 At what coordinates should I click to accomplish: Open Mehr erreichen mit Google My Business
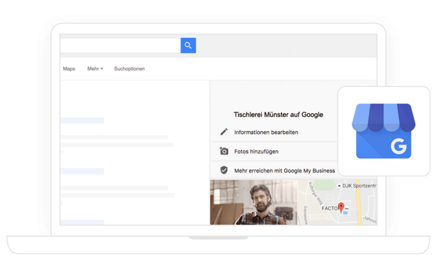coord(285,171)
